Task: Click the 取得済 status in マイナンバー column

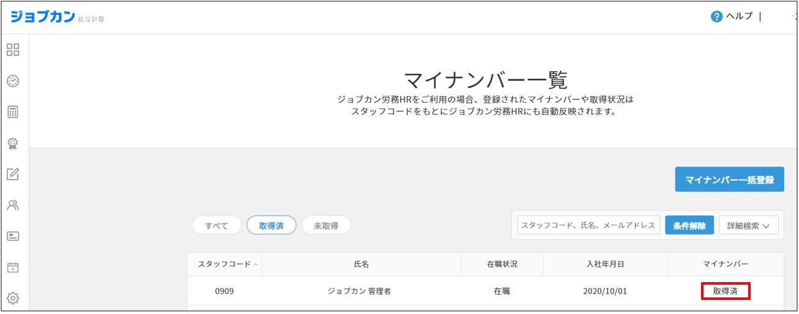Action: [726, 291]
